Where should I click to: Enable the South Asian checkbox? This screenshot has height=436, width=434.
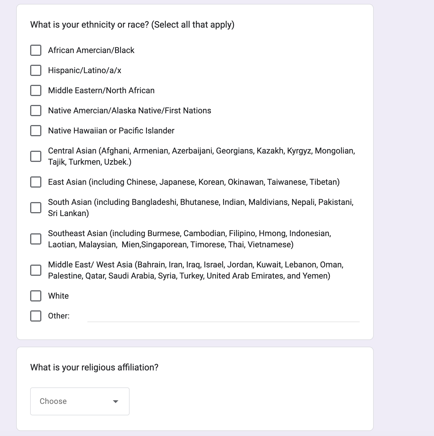coord(36,208)
